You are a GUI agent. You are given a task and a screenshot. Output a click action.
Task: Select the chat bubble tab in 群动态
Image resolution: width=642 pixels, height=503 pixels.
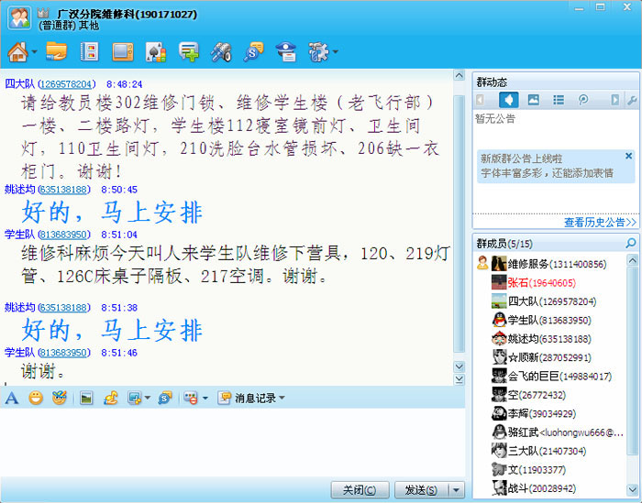[583, 99]
